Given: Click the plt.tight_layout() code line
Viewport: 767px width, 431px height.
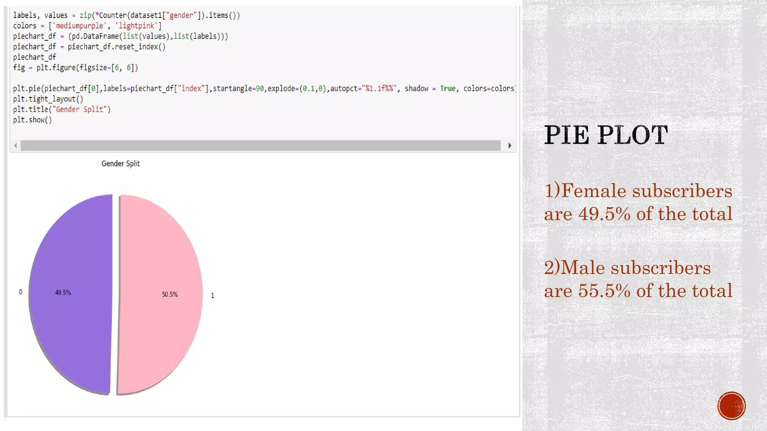Looking at the screenshot, I should click(x=48, y=99).
